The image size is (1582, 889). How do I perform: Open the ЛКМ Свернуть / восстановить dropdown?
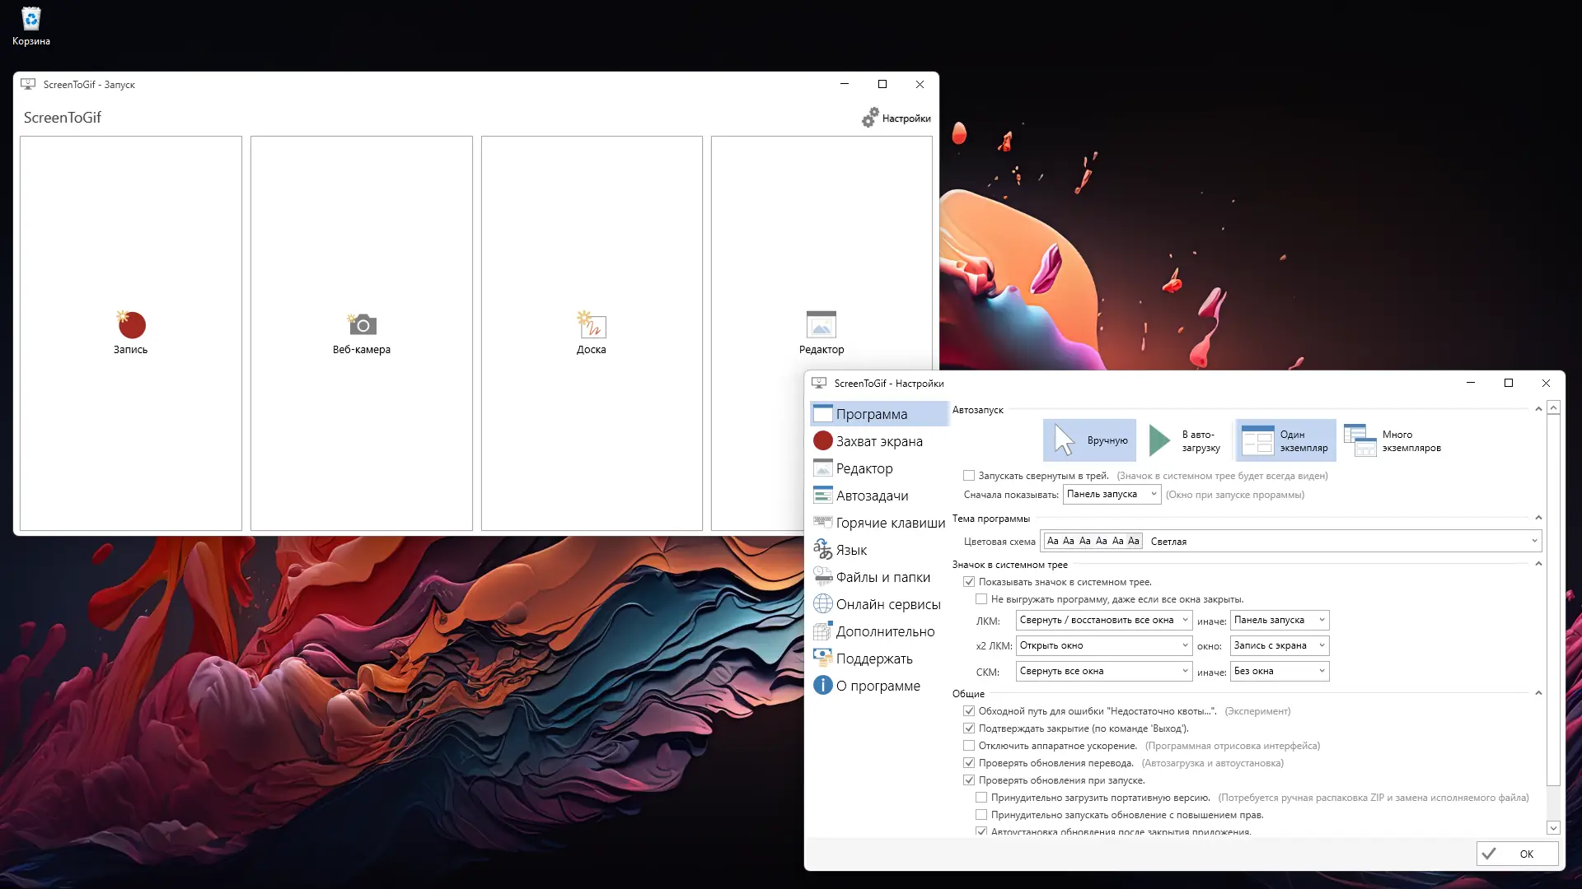1103,620
